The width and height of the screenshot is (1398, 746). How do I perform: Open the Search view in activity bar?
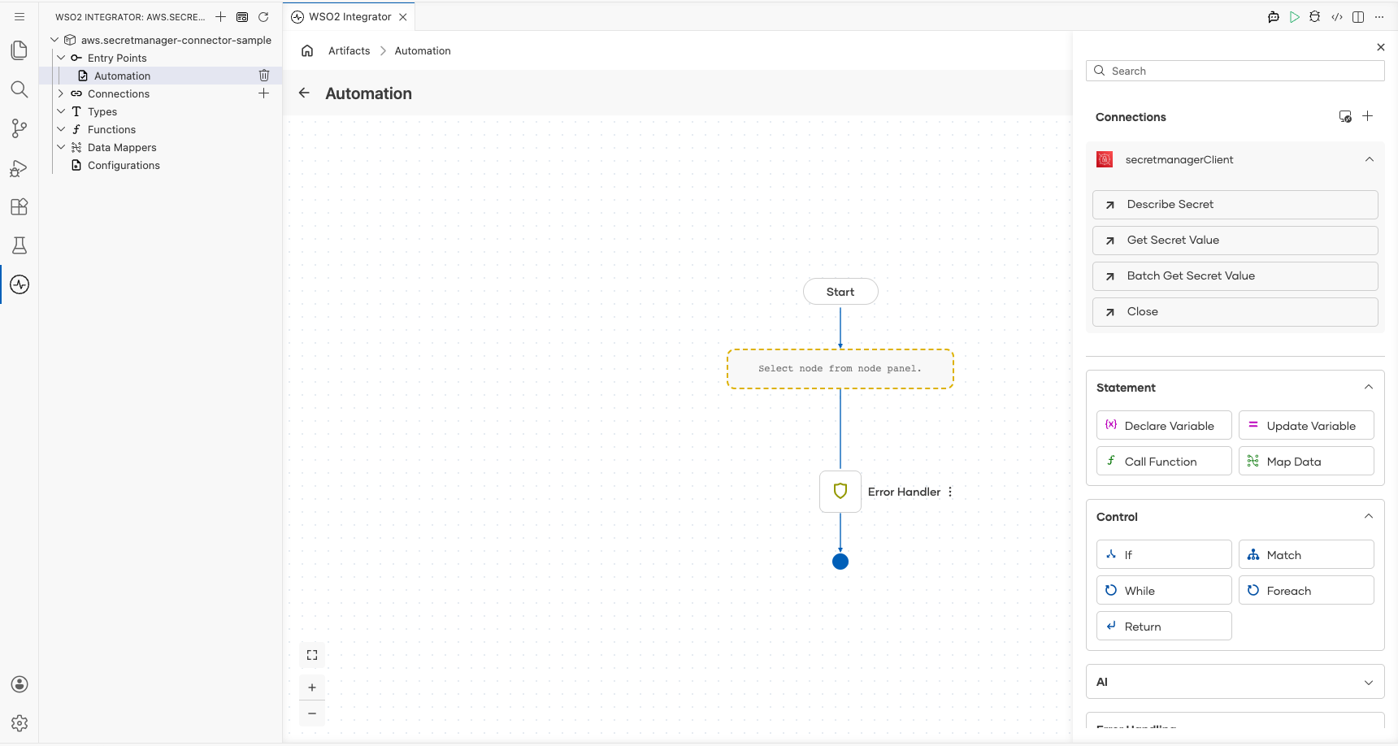pyautogui.click(x=20, y=89)
